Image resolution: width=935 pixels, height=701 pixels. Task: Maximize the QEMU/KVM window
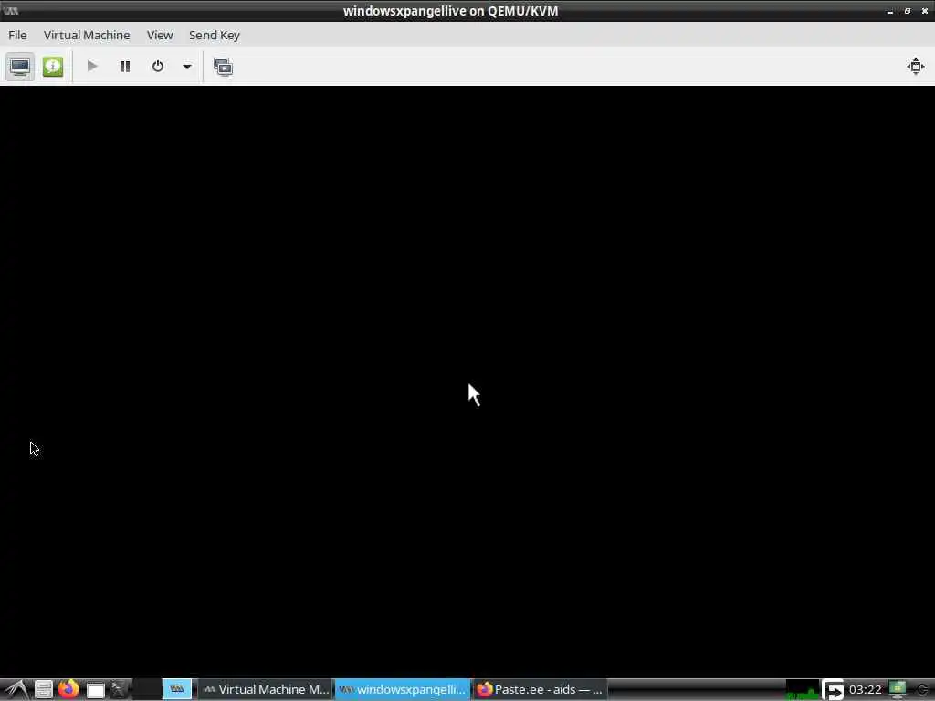pos(907,11)
